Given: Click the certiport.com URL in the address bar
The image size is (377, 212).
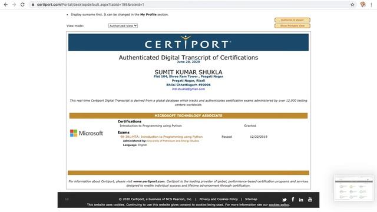Looking at the screenshot, I should tap(90, 5).
